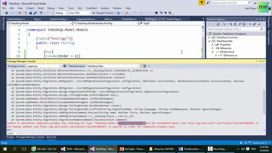Open Coc Coc browser from taskbar

coord(44,149)
